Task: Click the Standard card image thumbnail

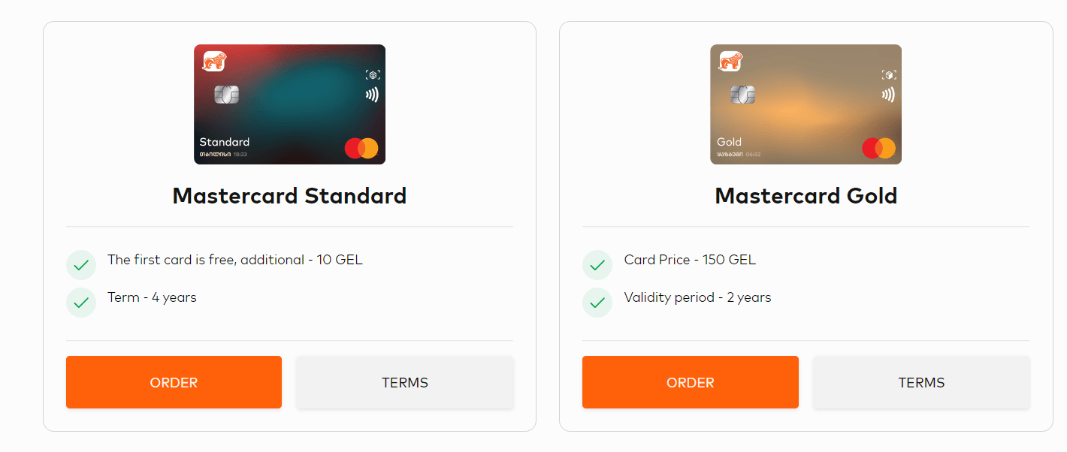Action: tap(289, 104)
